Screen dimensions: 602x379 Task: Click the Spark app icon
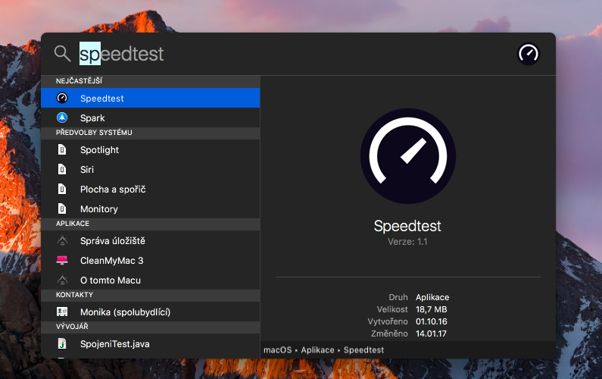coord(63,118)
